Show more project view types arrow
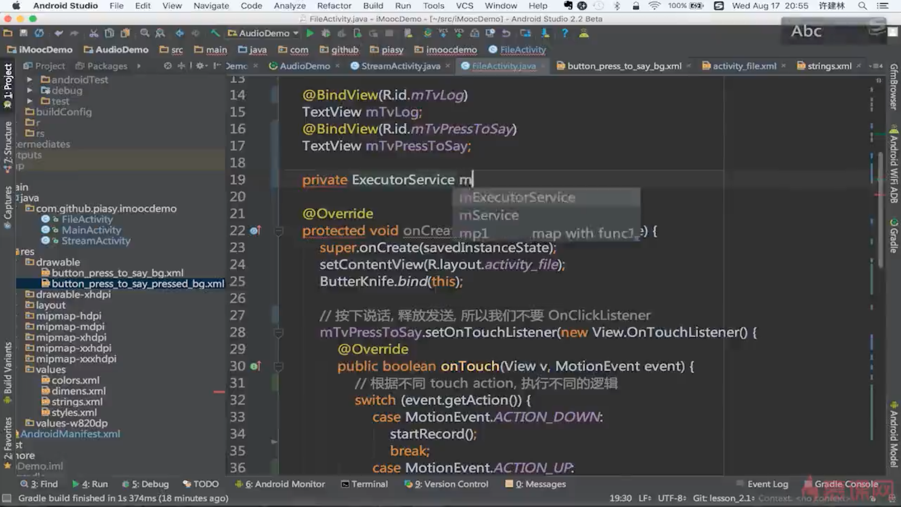Screen dimensions: 901x507 (139, 66)
